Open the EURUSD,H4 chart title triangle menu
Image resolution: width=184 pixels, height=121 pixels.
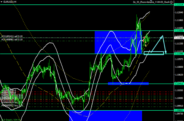(x=1, y=2)
